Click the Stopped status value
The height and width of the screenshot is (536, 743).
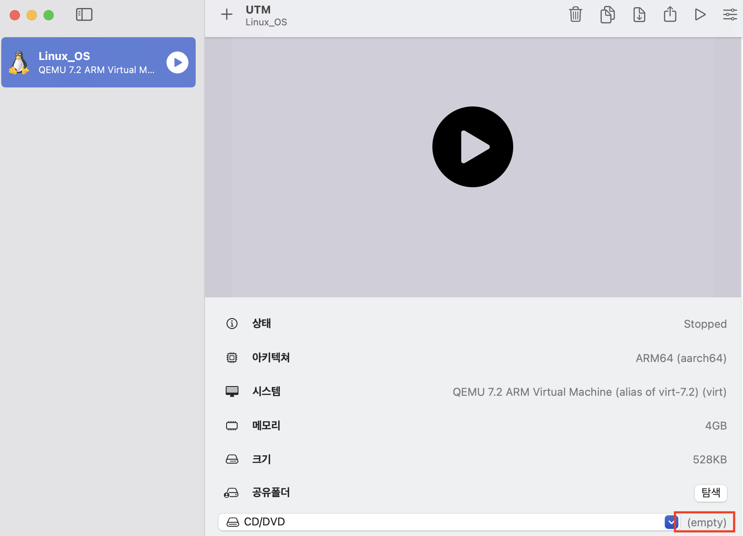point(705,324)
